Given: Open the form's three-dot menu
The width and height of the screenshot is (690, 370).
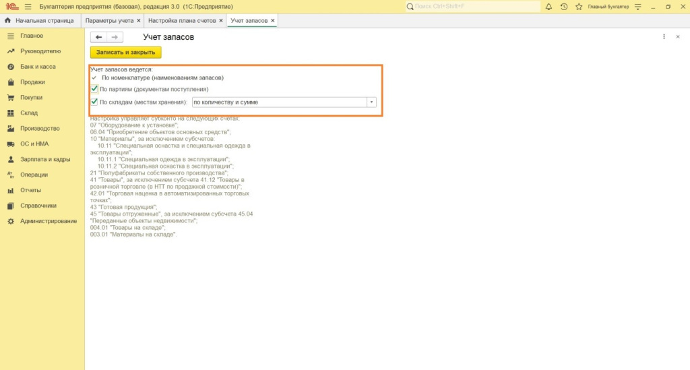Looking at the screenshot, I should pyautogui.click(x=664, y=37).
